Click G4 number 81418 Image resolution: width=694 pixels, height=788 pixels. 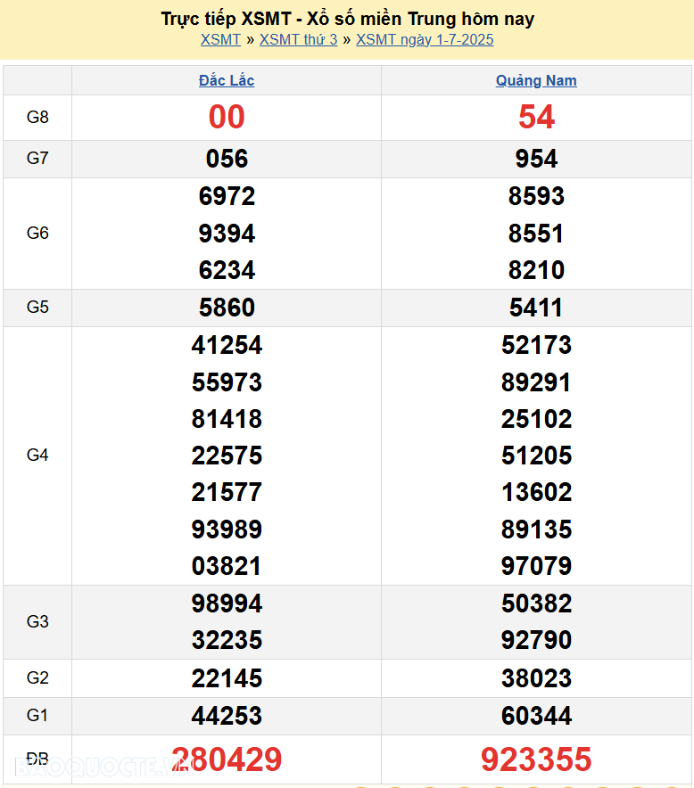(x=227, y=419)
